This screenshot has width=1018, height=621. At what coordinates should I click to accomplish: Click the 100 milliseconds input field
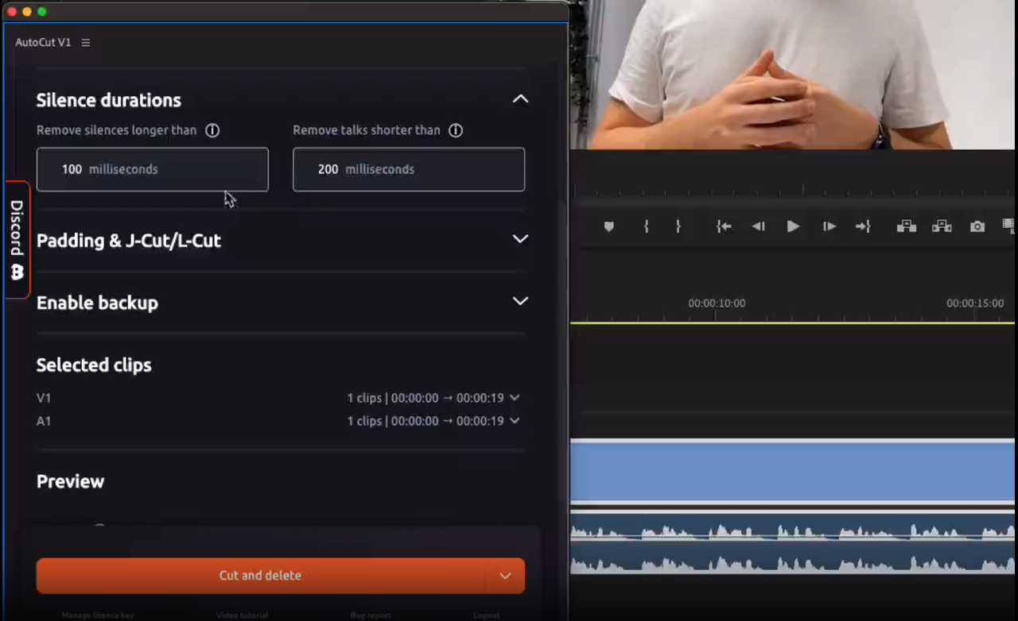tap(152, 169)
